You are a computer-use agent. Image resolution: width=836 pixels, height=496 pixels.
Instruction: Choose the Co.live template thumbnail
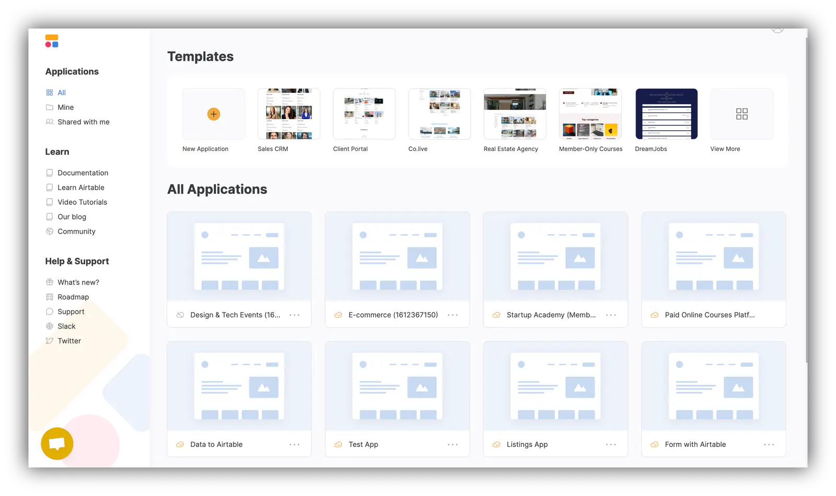pos(439,114)
